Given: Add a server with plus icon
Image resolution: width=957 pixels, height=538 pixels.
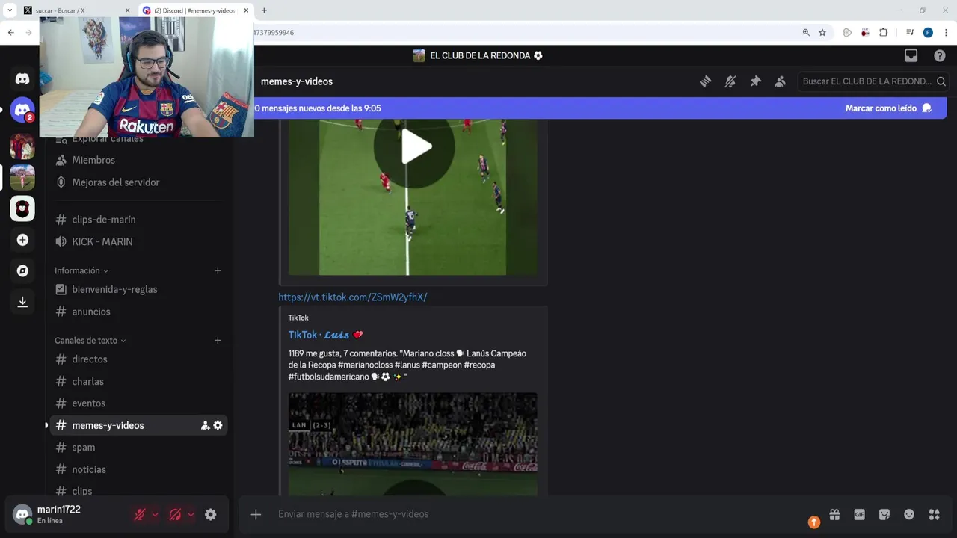Looking at the screenshot, I should (22, 240).
